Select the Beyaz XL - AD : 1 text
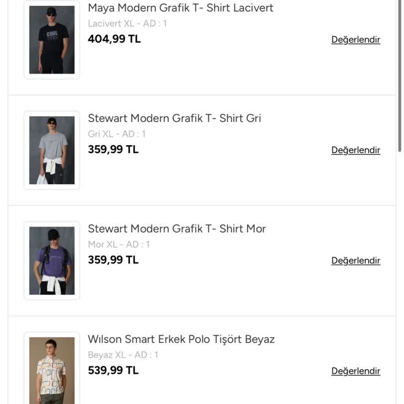The width and height of the screenshot is (404, 404). coord(123,355)
